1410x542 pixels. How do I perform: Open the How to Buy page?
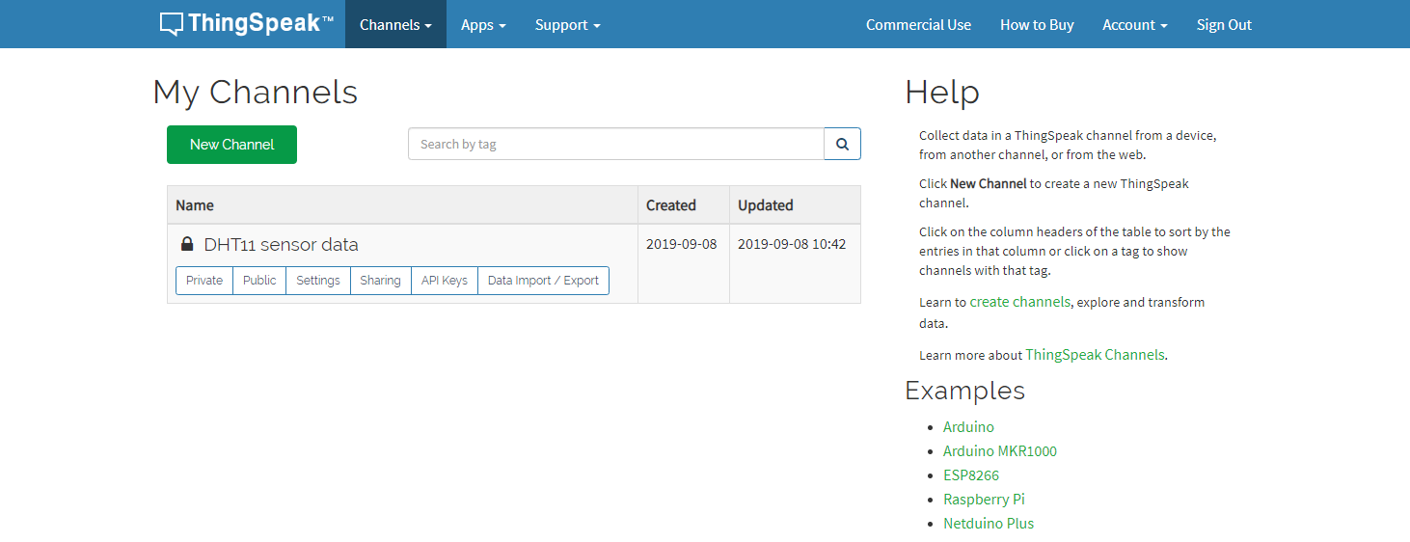[x=1037, y=24]
